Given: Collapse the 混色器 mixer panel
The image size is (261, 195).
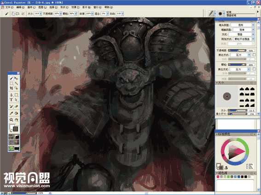Looking at the screenshot, I should 217,173.
